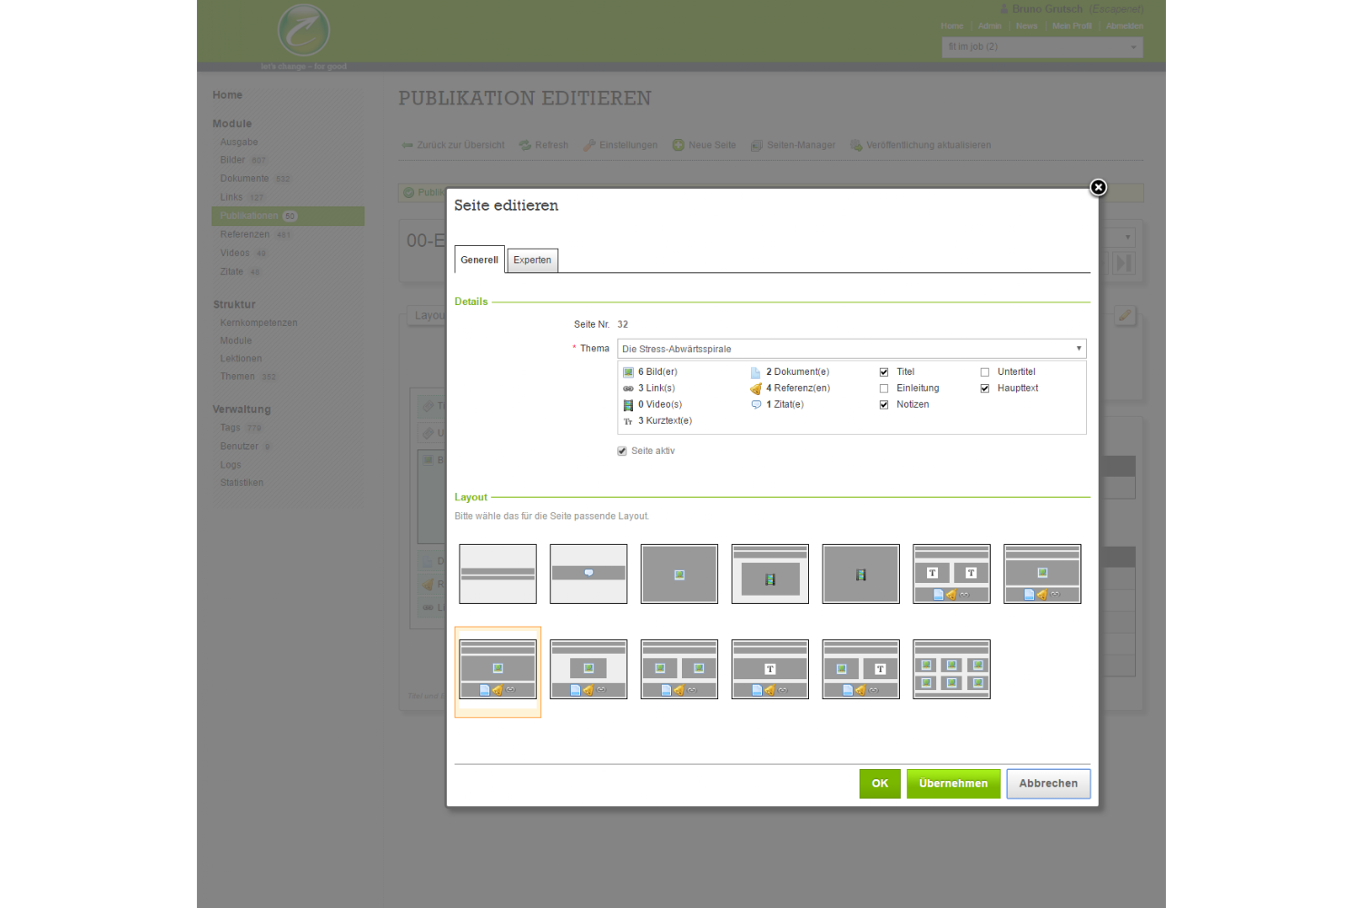Select the layout thumbnail with two text columns
Viewport: 1362px width, 908px height.
pos(951,574)
